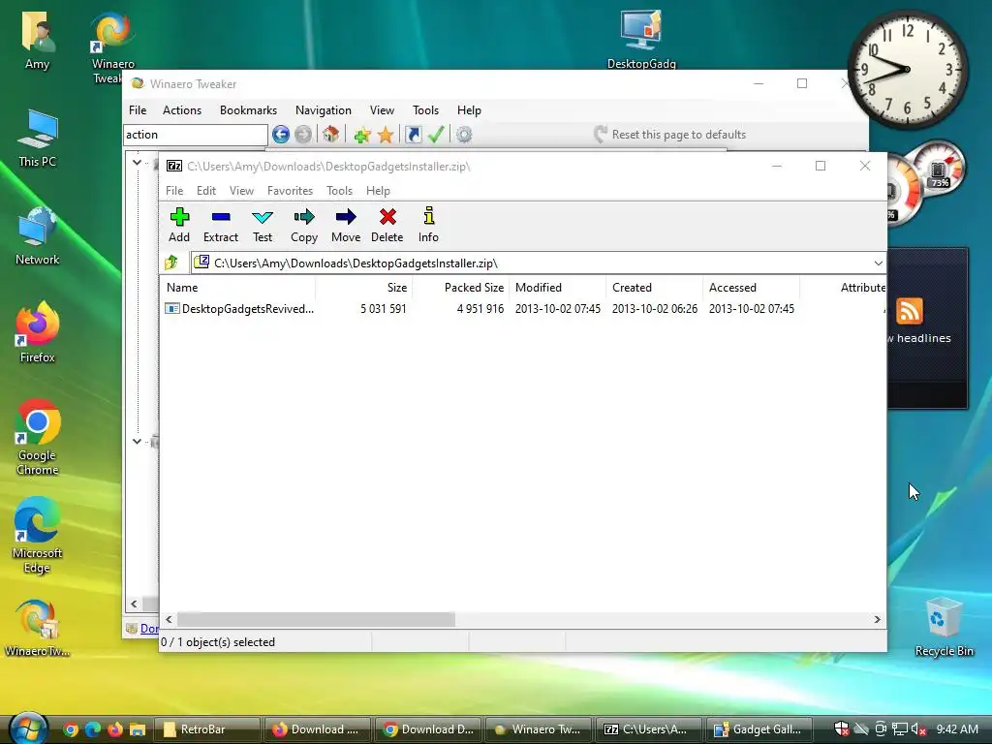Open 7-Zip Favorites menu
Viewport: 992px width, 744px height.
[290, 191]
